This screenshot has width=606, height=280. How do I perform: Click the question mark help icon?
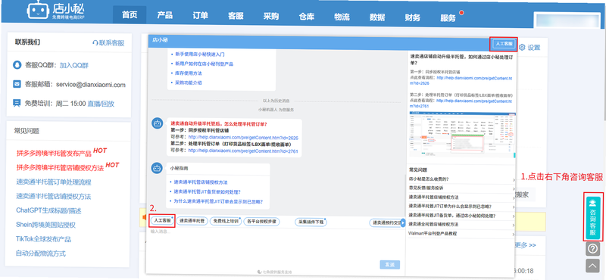point(593,249)
